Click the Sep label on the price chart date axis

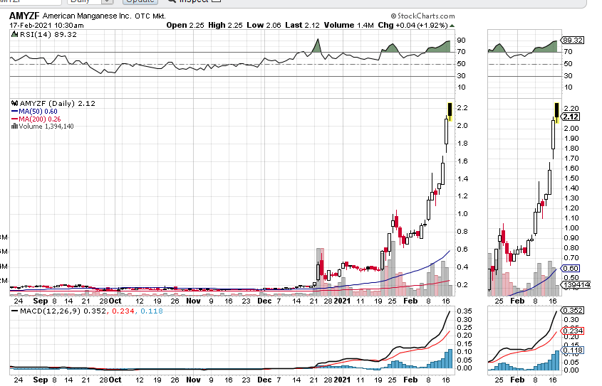pyautogui.click(x=41, y=301)
